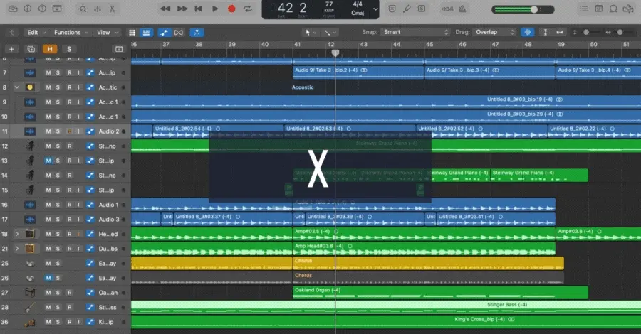Open the Snap Smart dropdown
641x334 pixels.
click(415, 32)
